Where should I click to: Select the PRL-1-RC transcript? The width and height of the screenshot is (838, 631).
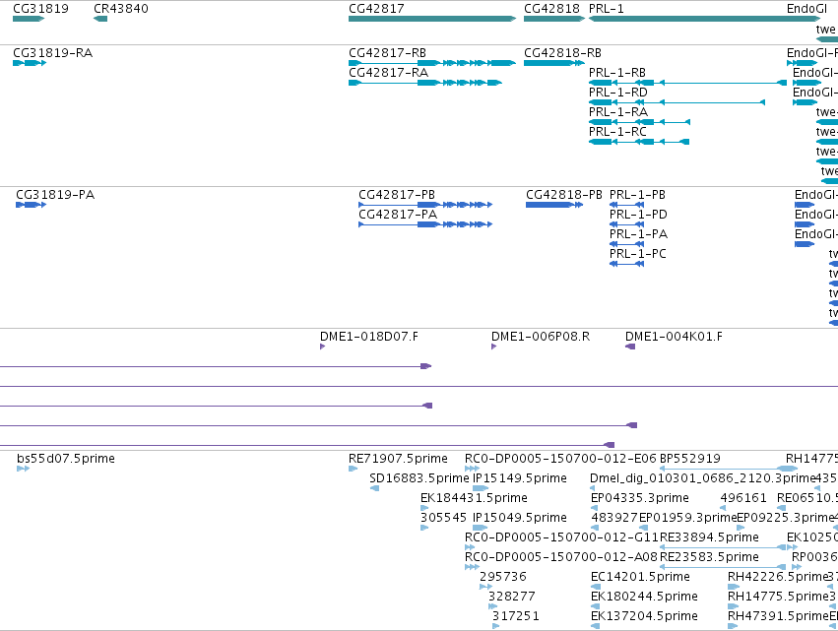click(x=639, y=142)
